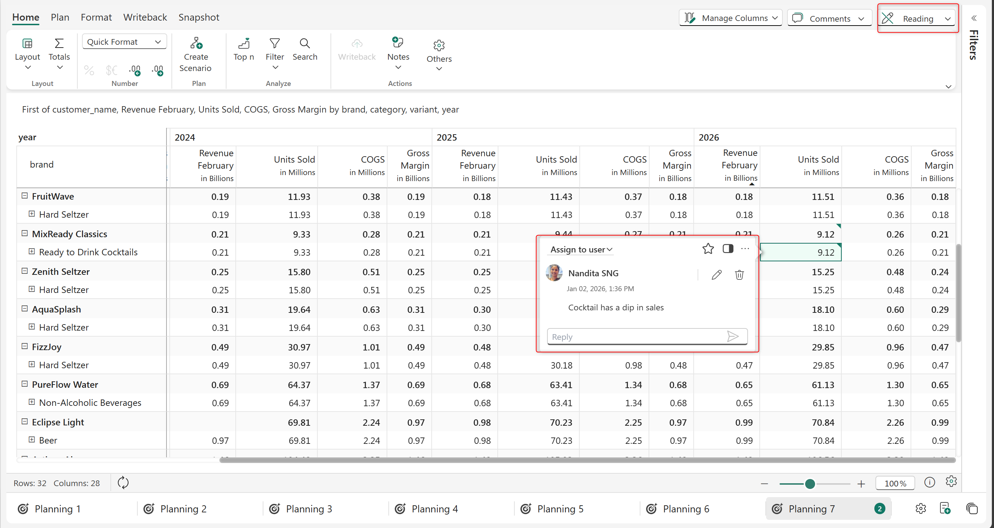Delete Nandita's comment with the trash icon

739,275
